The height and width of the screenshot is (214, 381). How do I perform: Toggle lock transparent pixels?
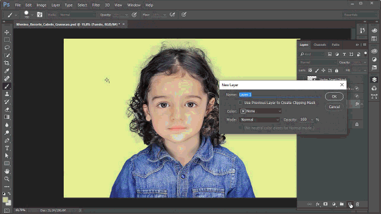click(x=310, y=70)
